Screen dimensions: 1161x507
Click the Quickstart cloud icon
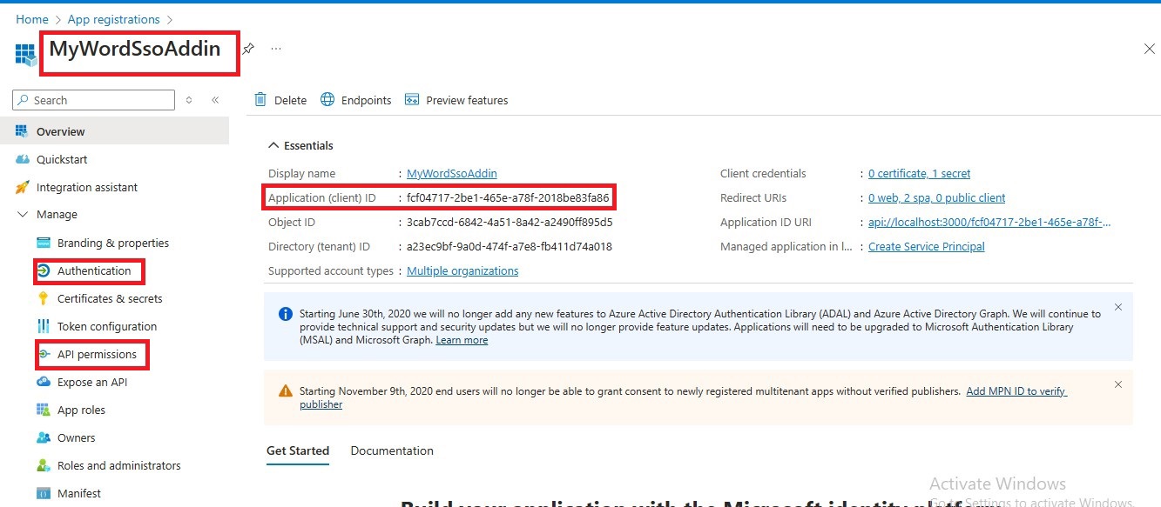click(22, 159)
